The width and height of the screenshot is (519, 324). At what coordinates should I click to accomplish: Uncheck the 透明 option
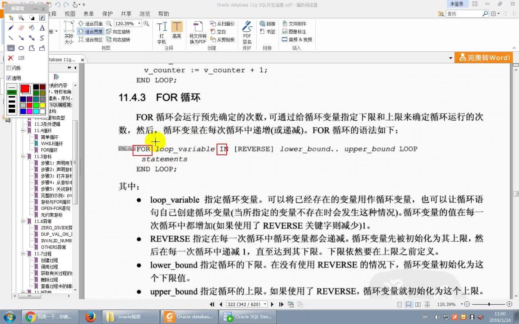(9, 78)
